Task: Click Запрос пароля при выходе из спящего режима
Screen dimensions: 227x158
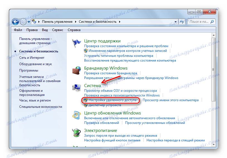Action: pyautogui.click(x=121, y=136)
